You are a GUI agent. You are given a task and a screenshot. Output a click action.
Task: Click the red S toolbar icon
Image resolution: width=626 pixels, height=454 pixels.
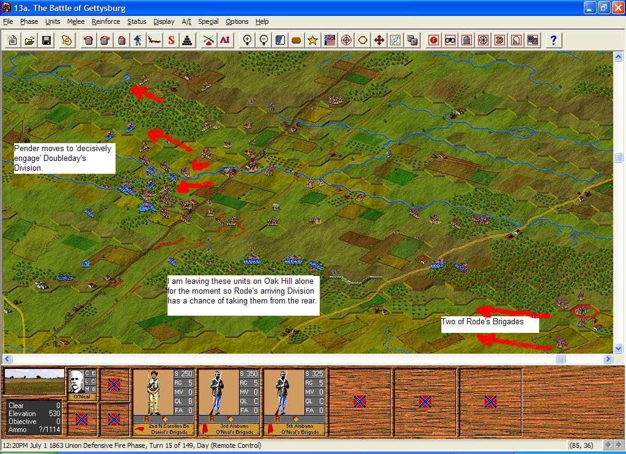171,40
